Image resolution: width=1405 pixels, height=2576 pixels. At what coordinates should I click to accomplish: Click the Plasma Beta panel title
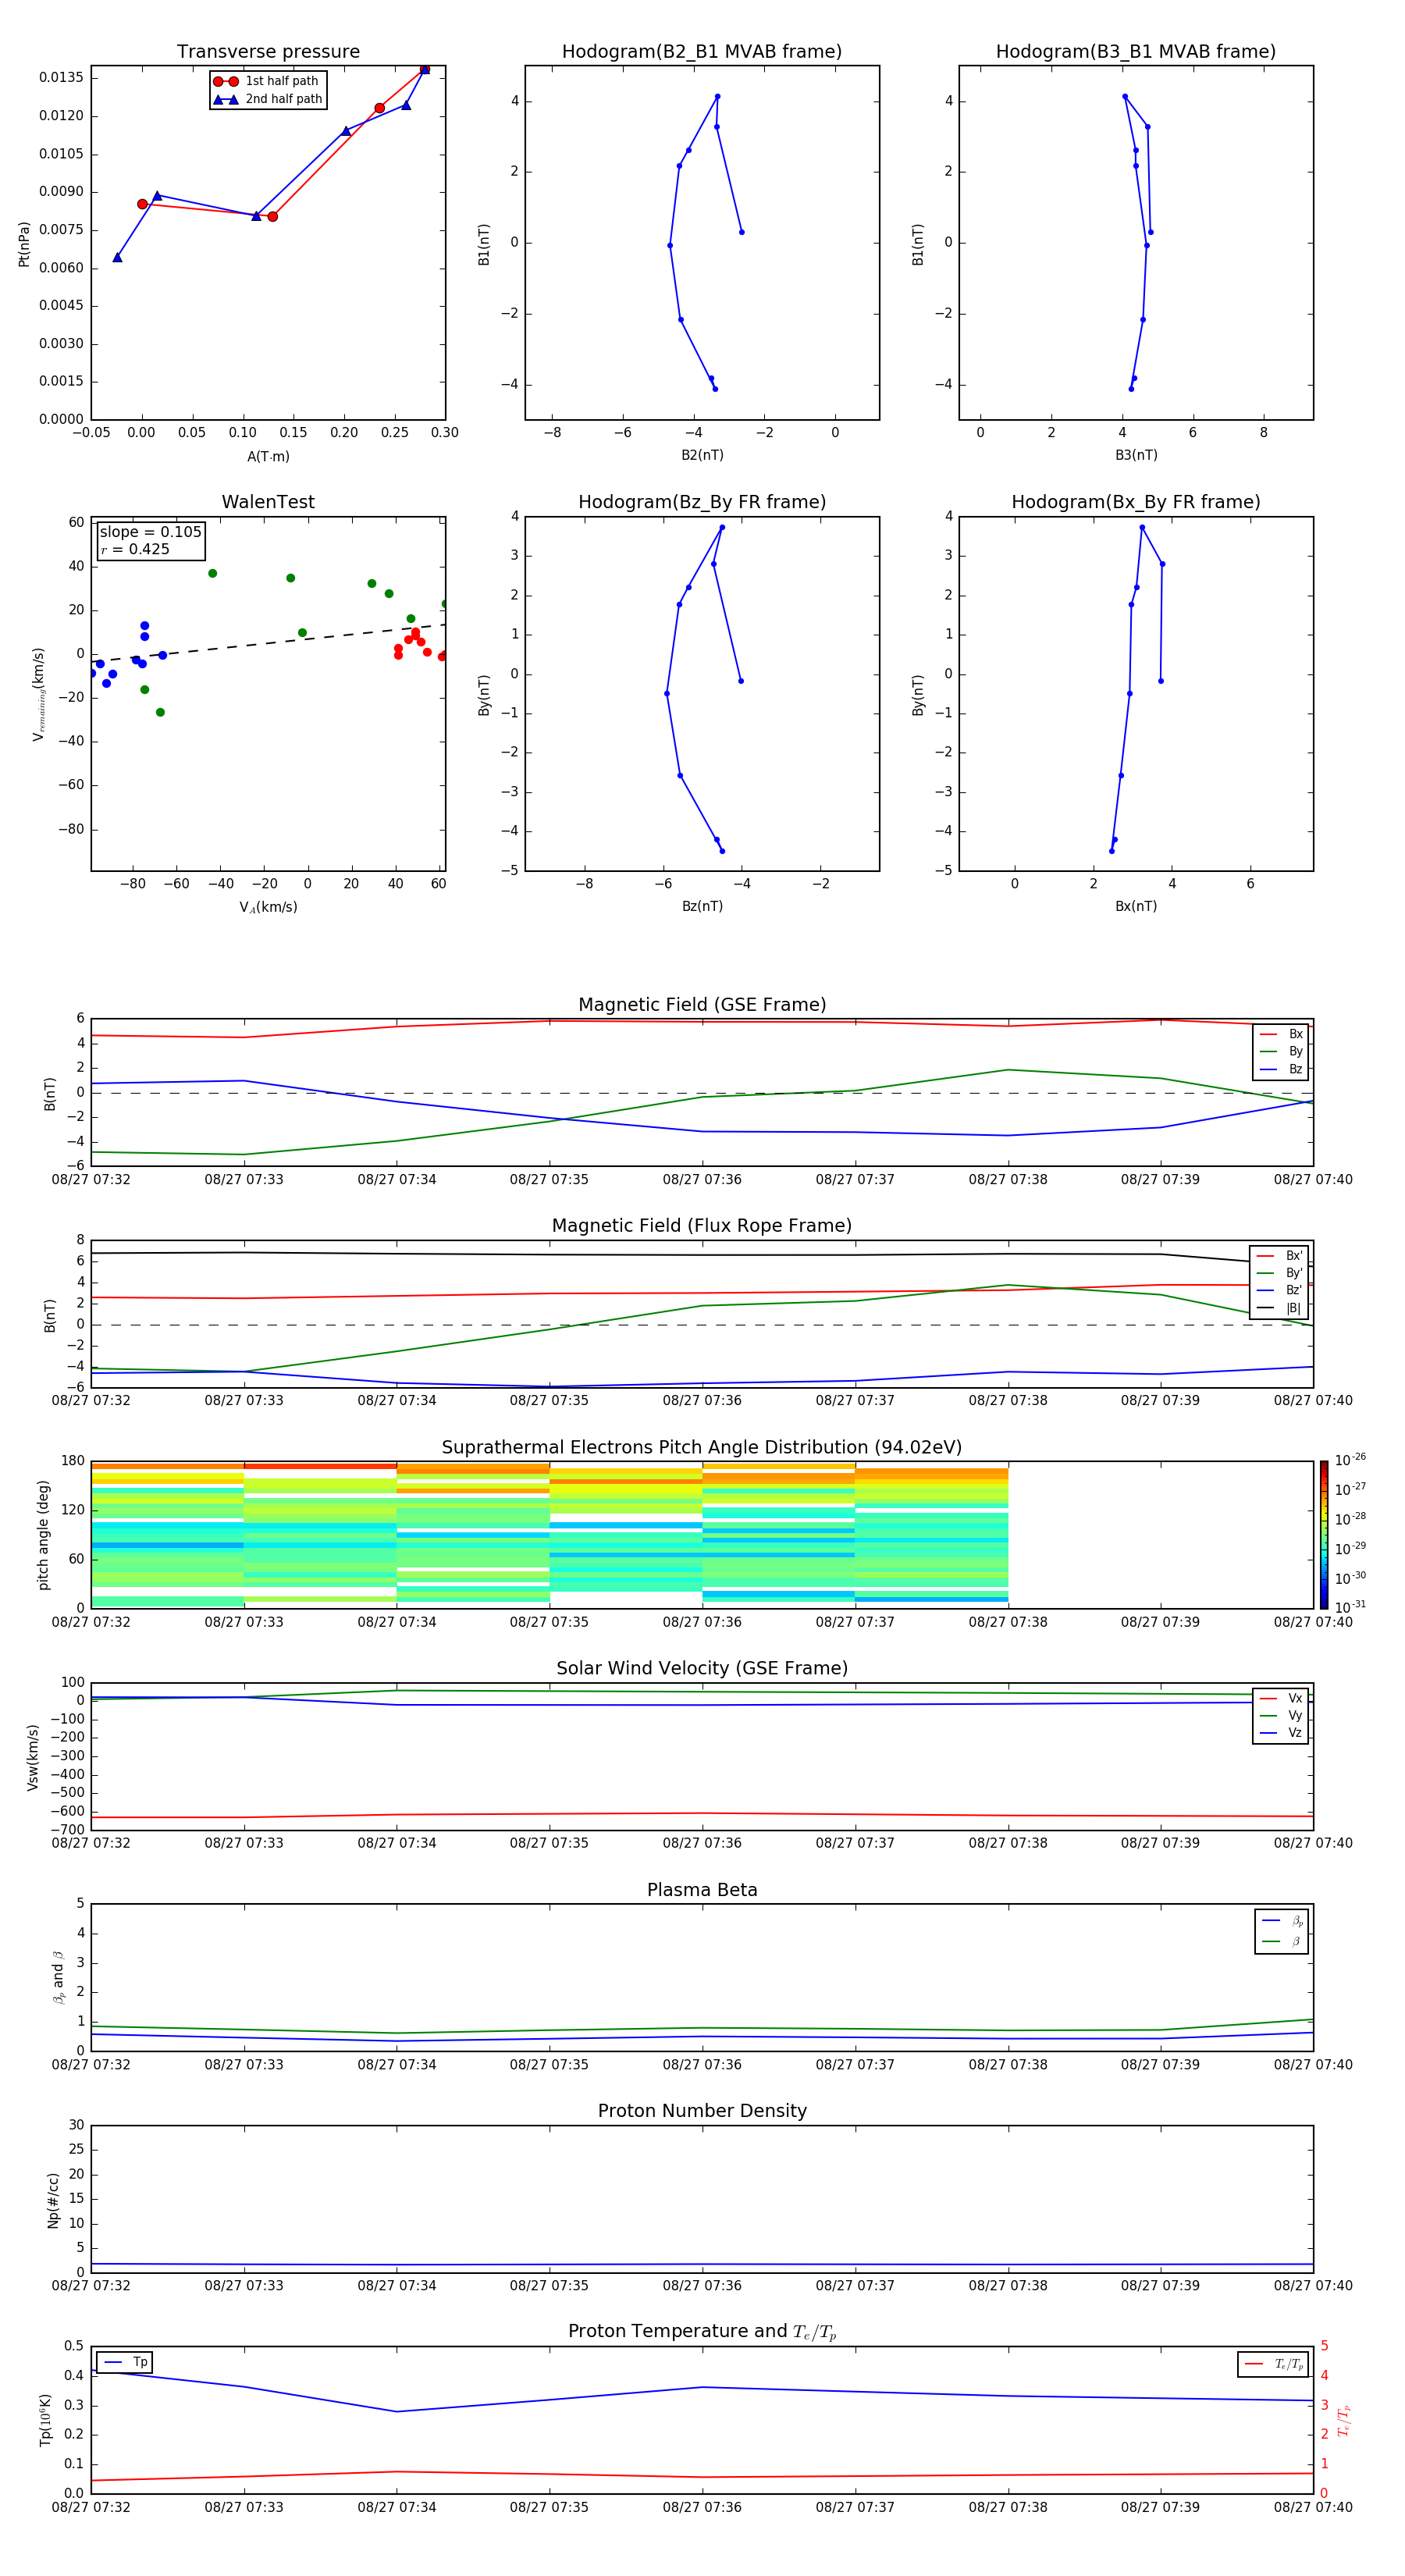click(702, 1891)
